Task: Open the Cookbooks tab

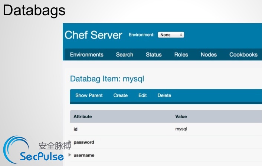Action: click(243, 54)
